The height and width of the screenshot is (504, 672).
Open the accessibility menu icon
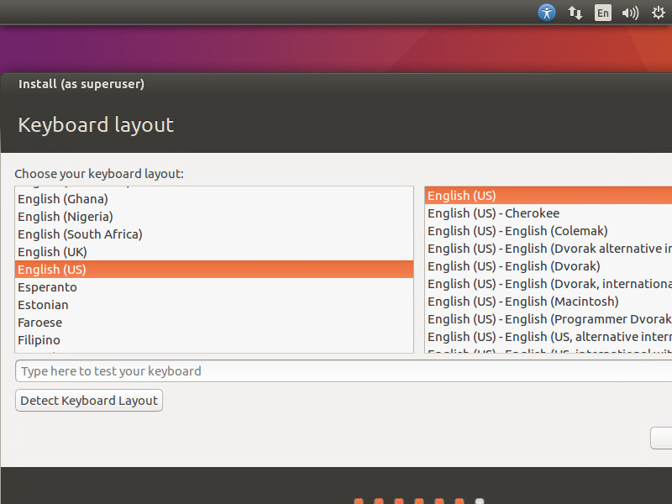[x=547, y=13]
